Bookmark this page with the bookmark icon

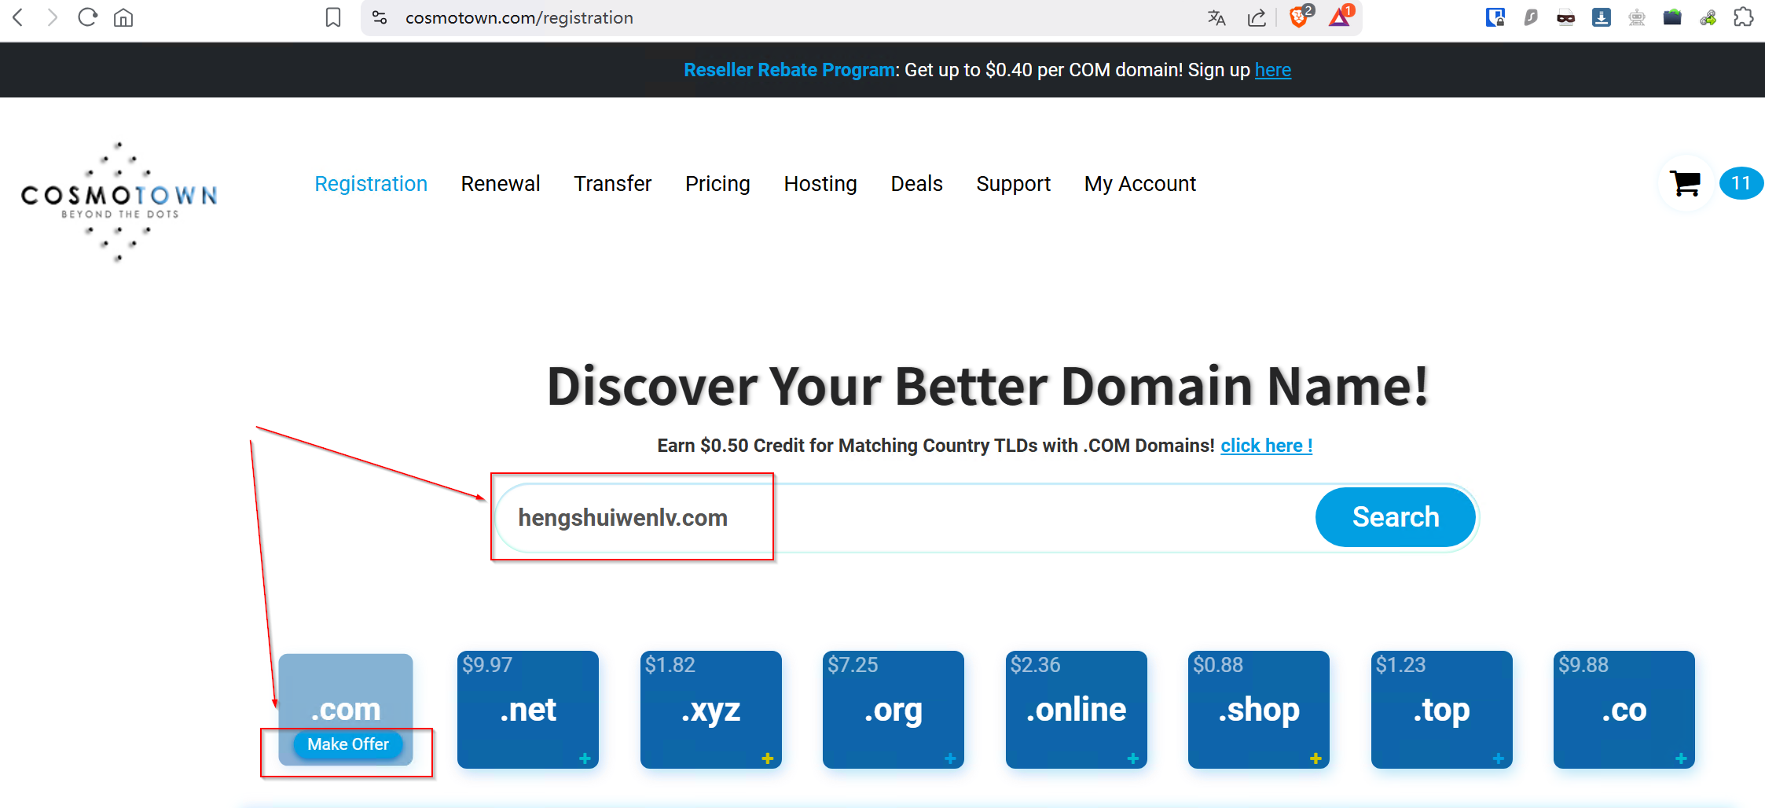coord(333,17)
